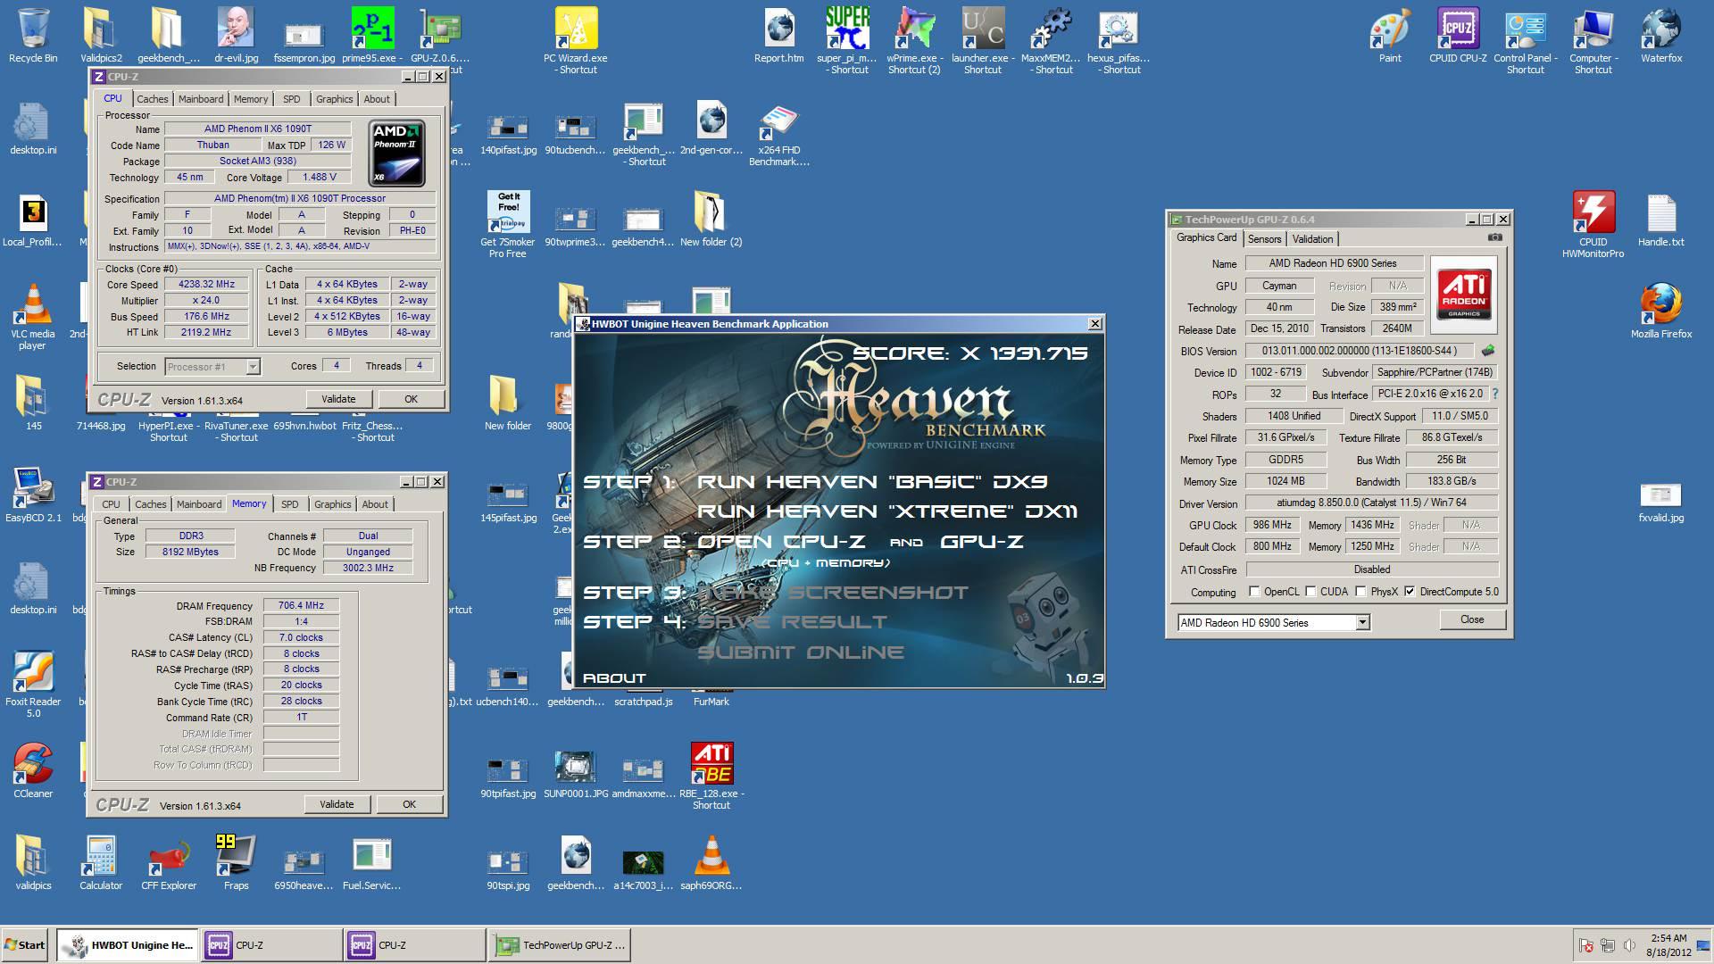Click the GPU-Z BIOS save icon

point(1488,351)
